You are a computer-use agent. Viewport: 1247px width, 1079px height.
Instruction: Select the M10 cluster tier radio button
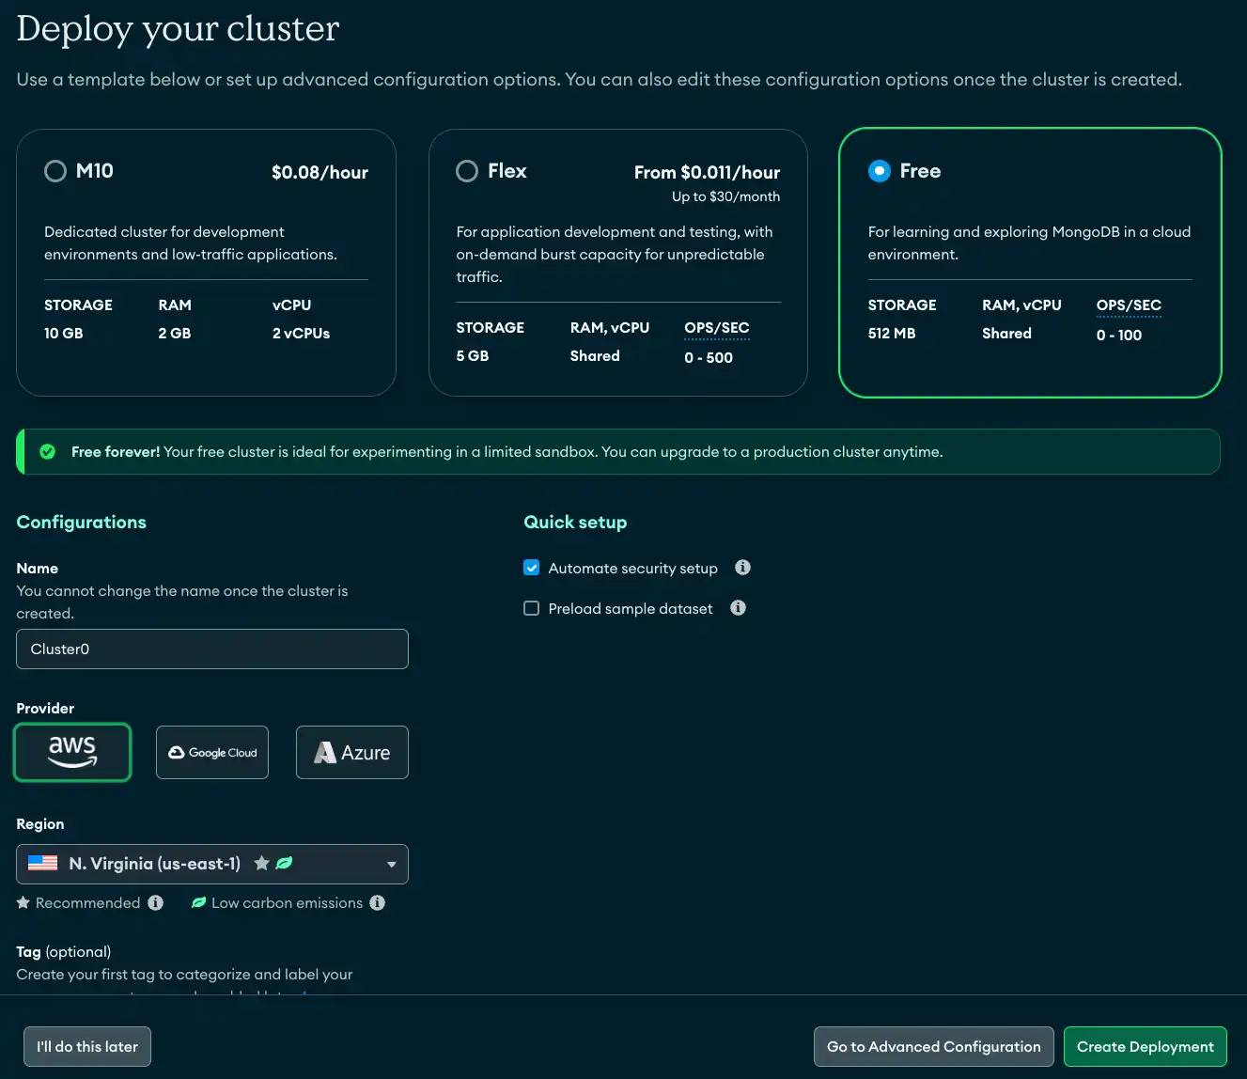[55, 171]
